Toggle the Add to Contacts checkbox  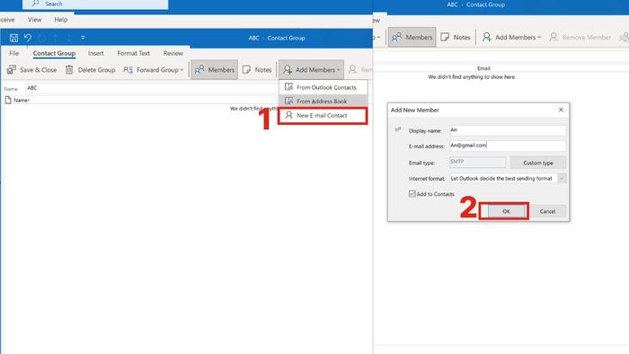point(412,194)
